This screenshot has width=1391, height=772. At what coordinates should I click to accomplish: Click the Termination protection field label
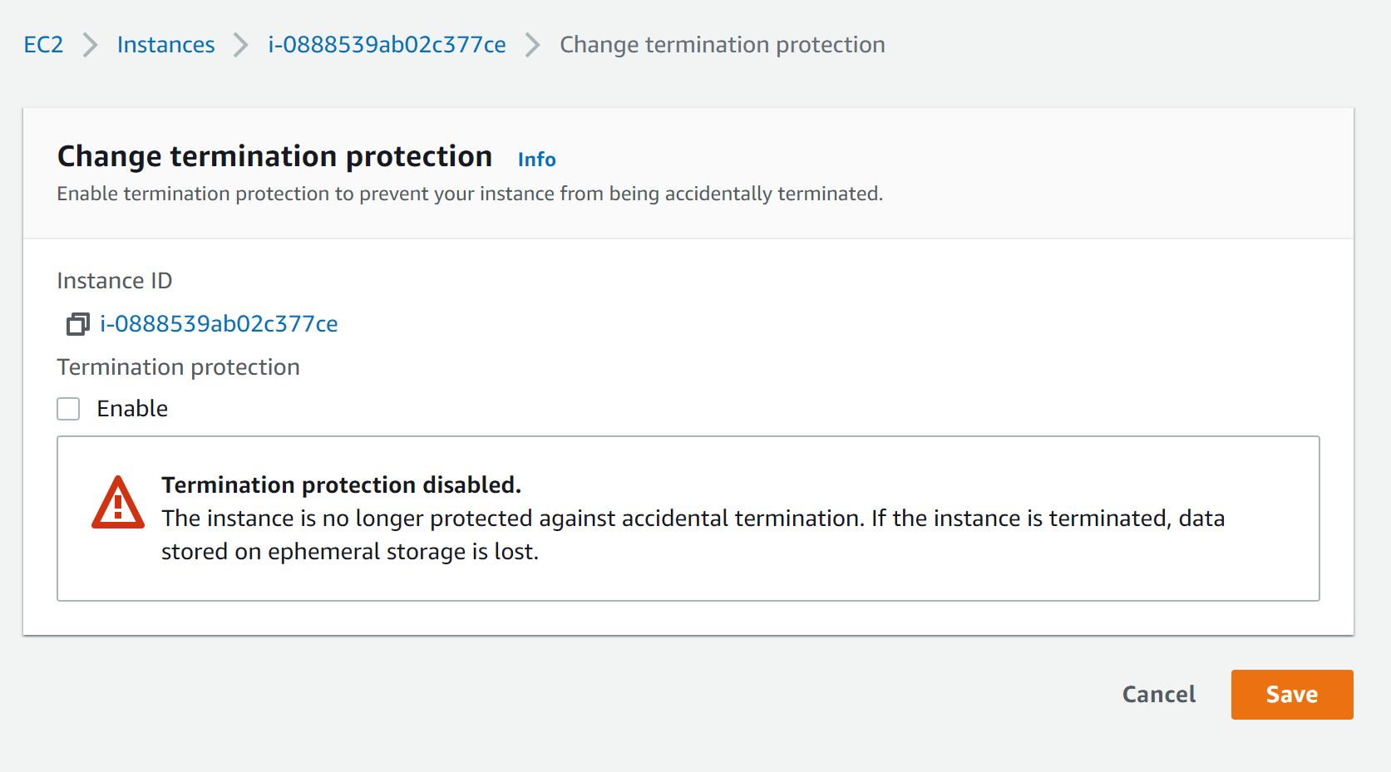[178, 367]
